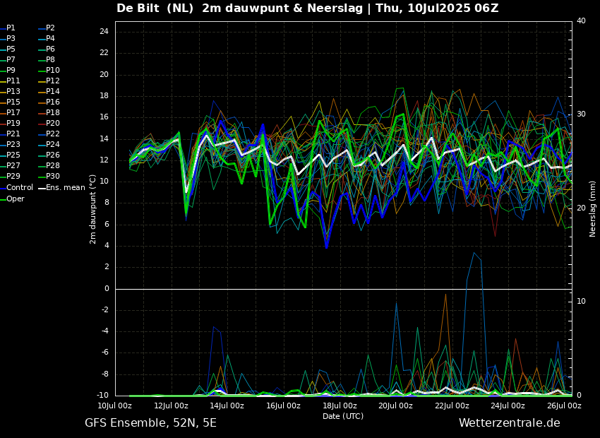The width and height of the screenshot is (600, 438).
Task: Click the Oper legend entry
Action: [16, 199]
